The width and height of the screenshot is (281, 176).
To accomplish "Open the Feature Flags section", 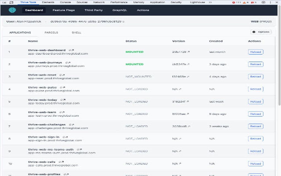I will (64, 10).
